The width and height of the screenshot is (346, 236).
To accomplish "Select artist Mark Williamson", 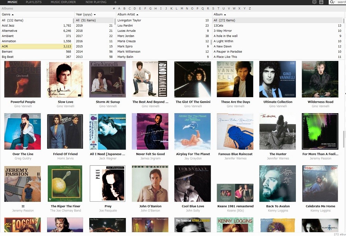I will pyautogui.click(x=163, y=52).
